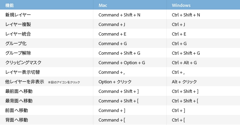Click the レイヤー表示切替 function cell
The height and width of the screenshot is (125, 240).
pos(23,72)
